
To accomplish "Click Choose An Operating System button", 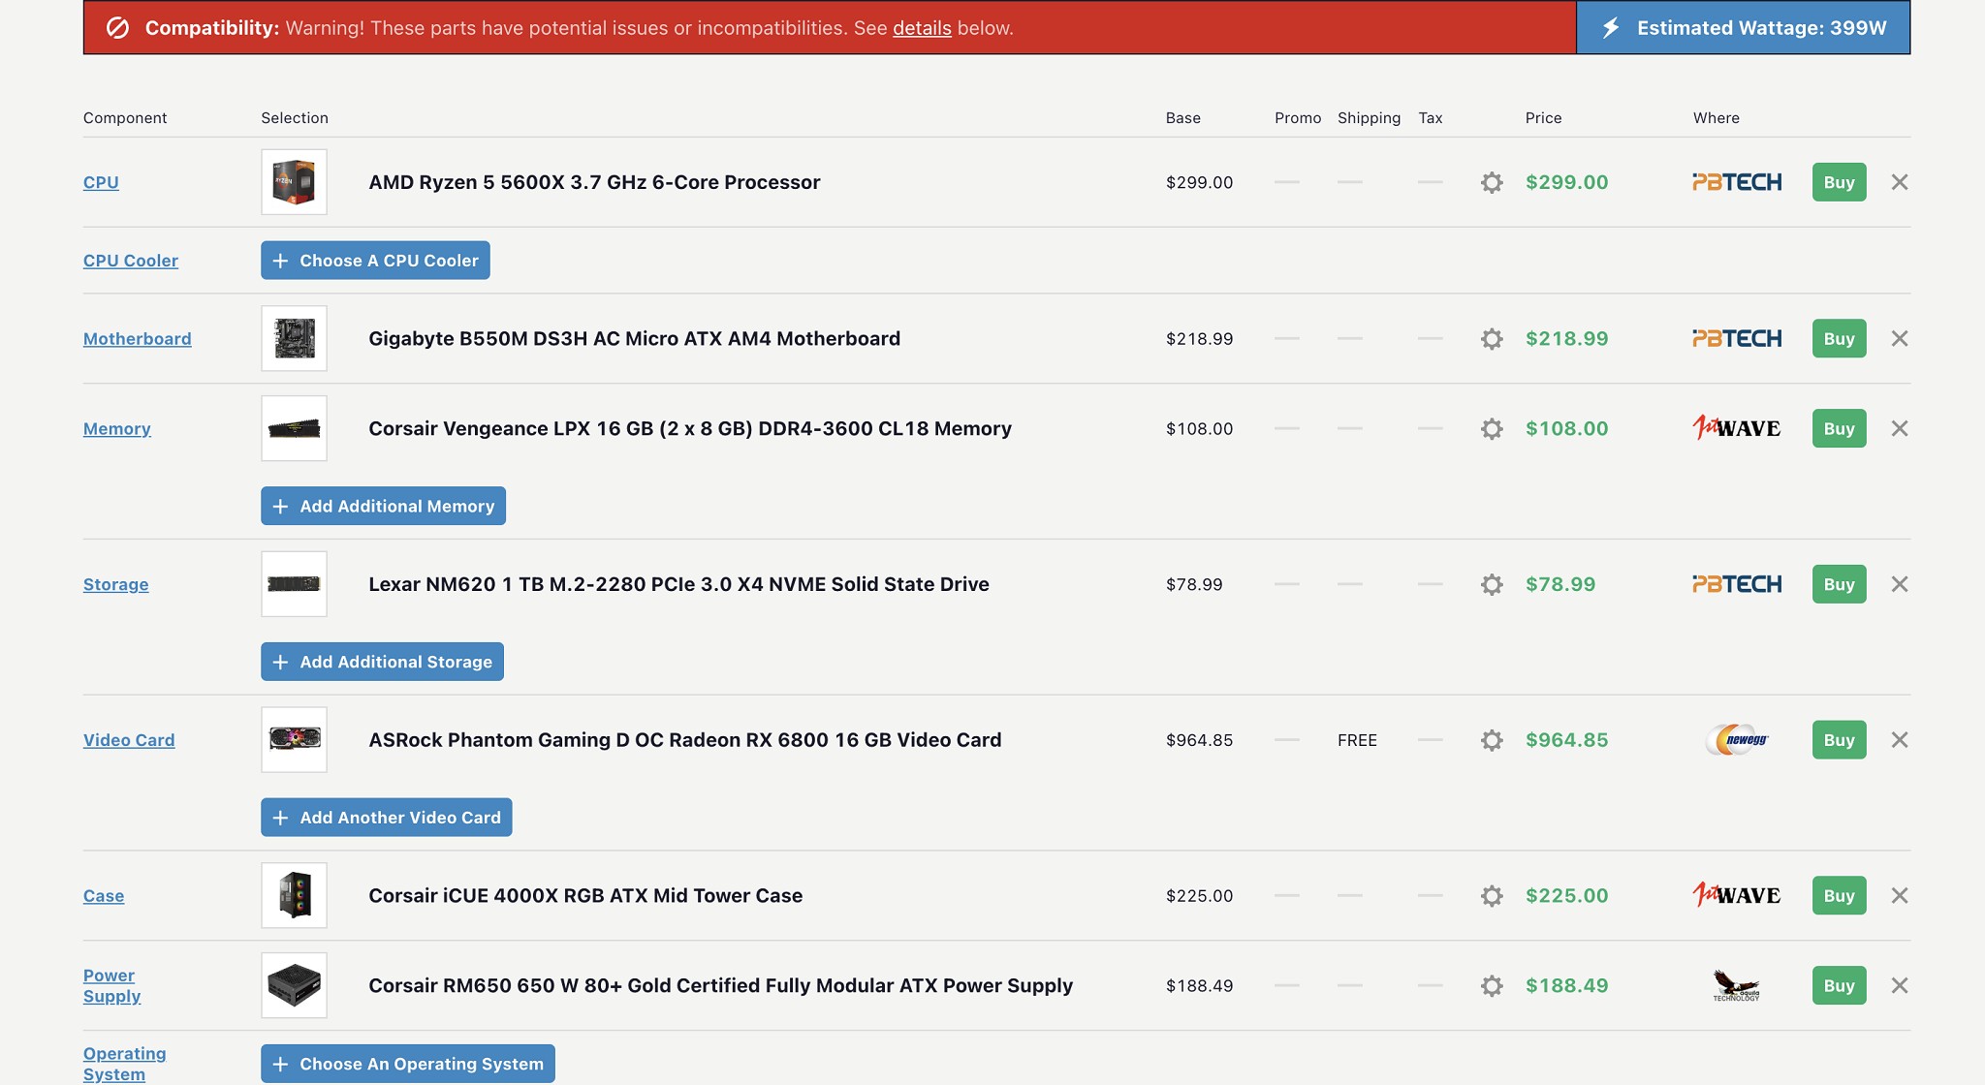I will (x=407, y=1064).
